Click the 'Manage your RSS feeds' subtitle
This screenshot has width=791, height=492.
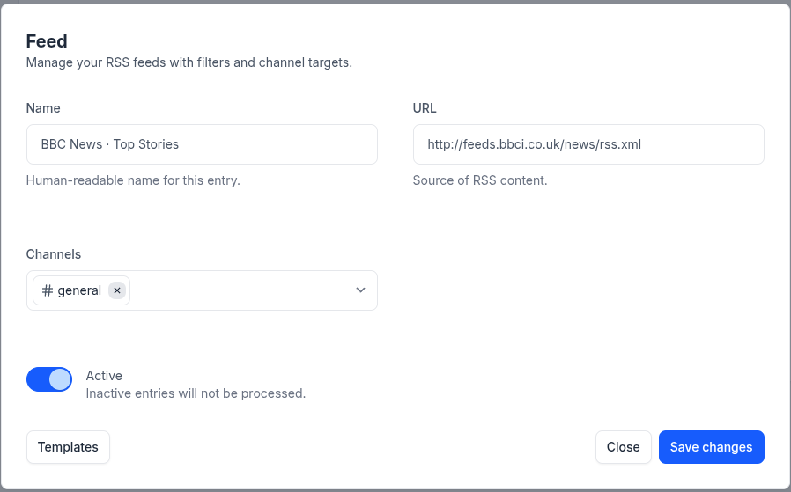point(189,62)
